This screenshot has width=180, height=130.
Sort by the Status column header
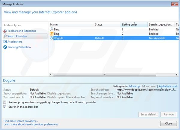(x=107, y=25)
